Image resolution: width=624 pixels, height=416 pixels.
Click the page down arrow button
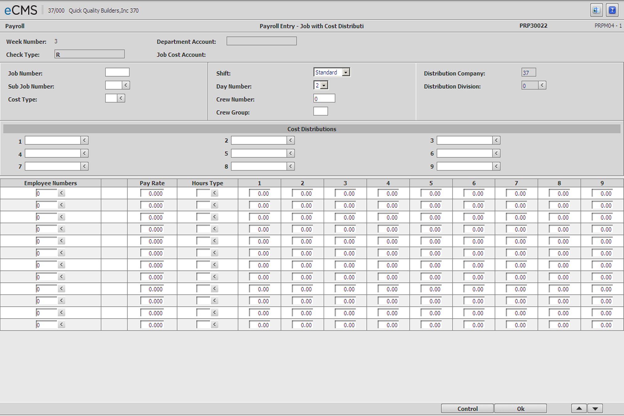[595, 409]
